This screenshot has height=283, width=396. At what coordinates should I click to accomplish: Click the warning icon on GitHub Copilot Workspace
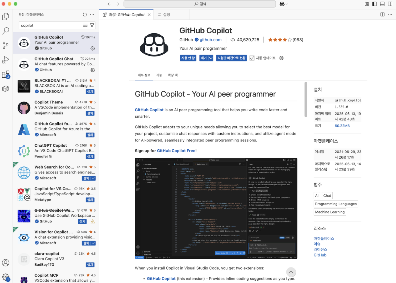coord(92,222)
